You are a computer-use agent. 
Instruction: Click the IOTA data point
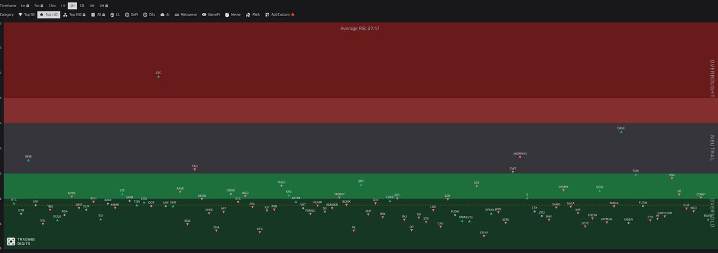tap(506, 223)
